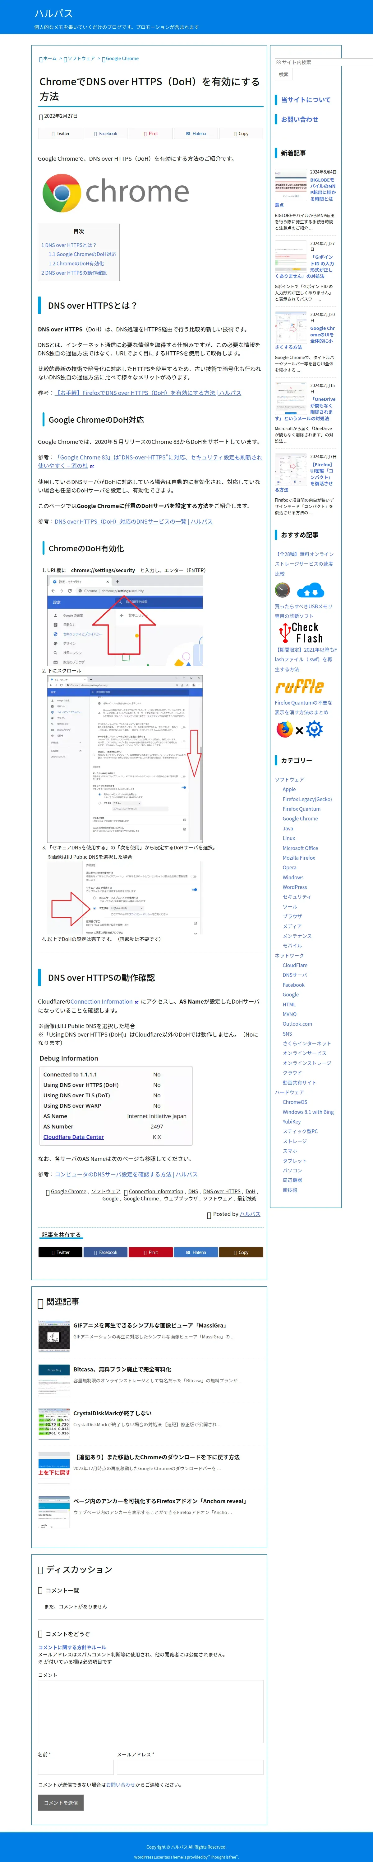
Task: Open related post Bitcasa、無料プラン廃止
Action: (122, 1369)
